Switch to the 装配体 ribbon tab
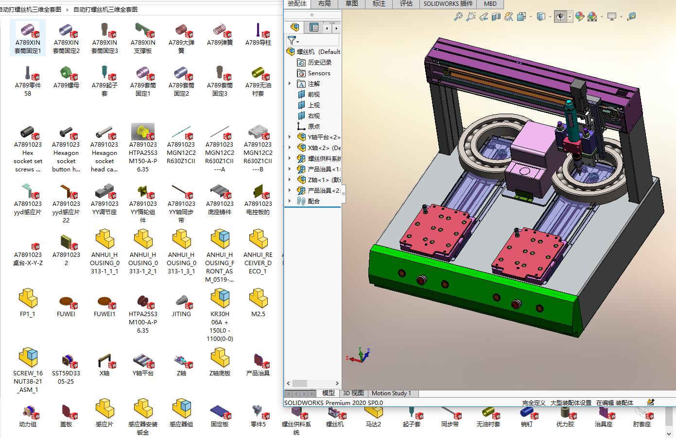The image size is (676, 438). (x=297, y=4)
